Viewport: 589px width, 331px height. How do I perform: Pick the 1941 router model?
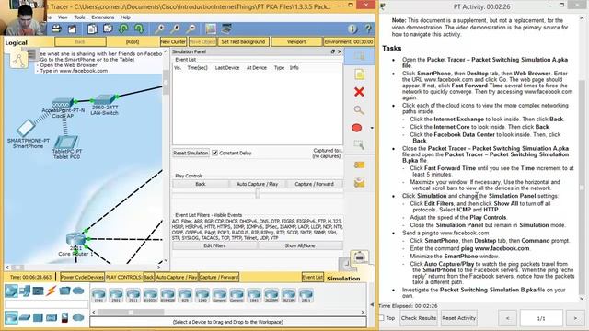98,295
